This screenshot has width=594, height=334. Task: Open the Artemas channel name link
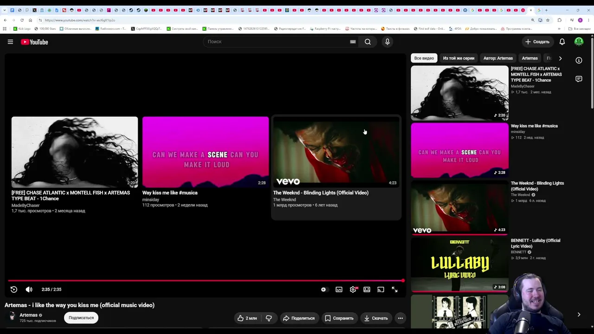28,315
